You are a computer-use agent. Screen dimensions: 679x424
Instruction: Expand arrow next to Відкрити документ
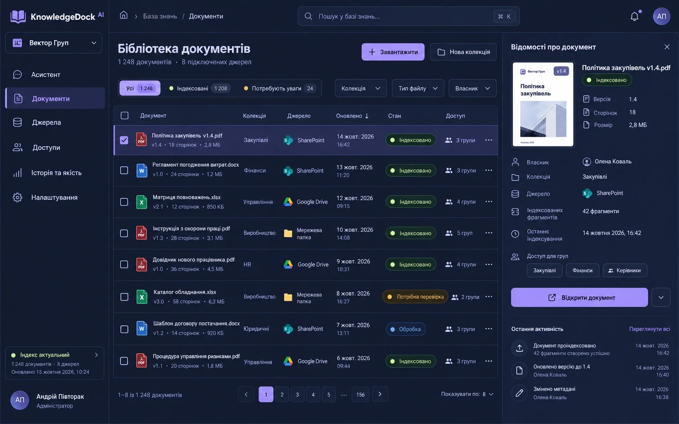click(x=661, y=297)
